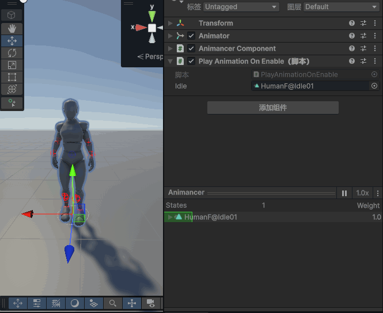Viewport: 383px width, 313px height.
Task: Open the custom editor tools icon
Action: click(12, 103)
